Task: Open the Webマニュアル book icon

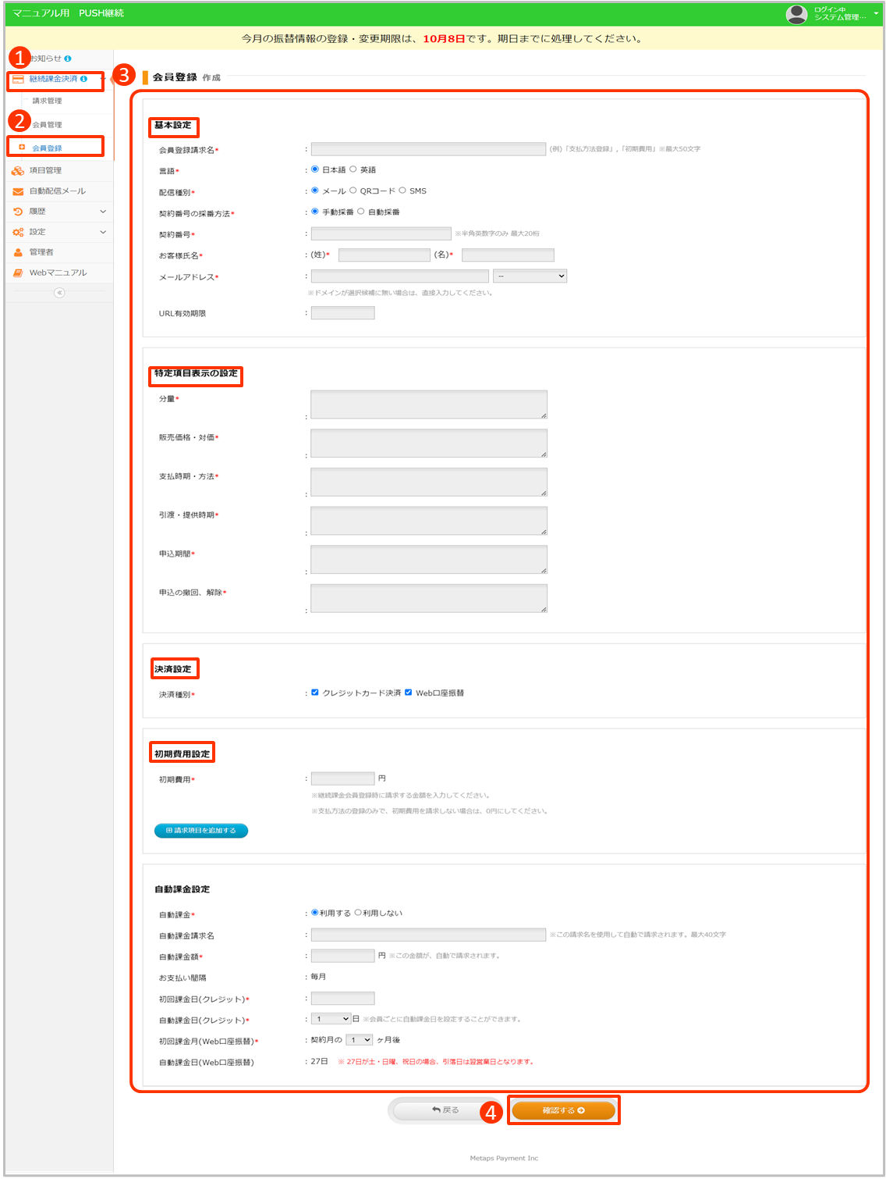Action: [x=18, y=272]
